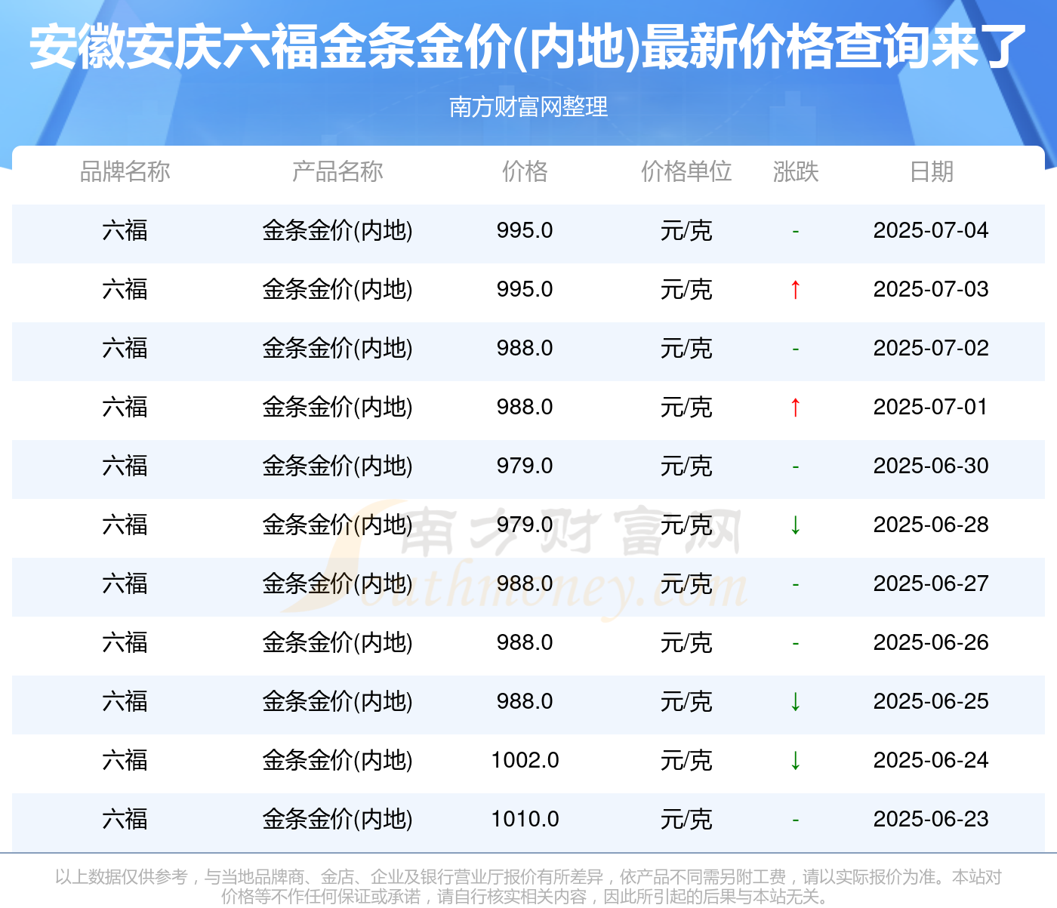Click 六福 brand in the 2025-07-04 row
The height and width of the screenshot is (908, 1057).
click(125, 230)
